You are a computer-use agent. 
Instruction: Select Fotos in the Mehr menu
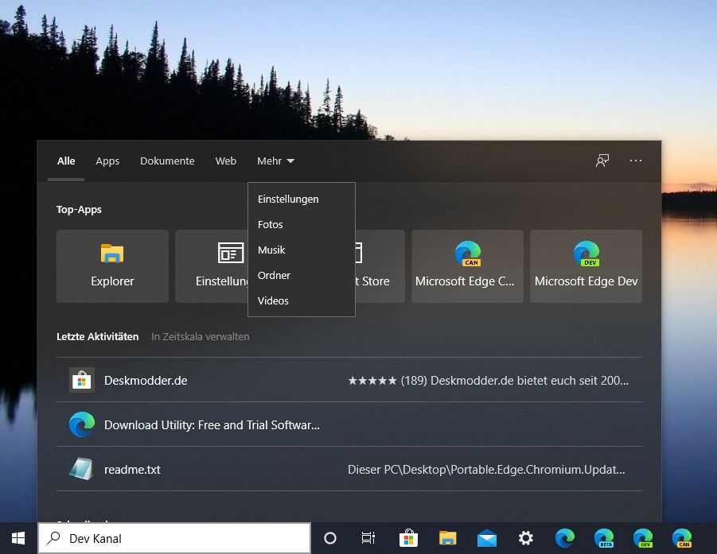[x=302, y=225]
